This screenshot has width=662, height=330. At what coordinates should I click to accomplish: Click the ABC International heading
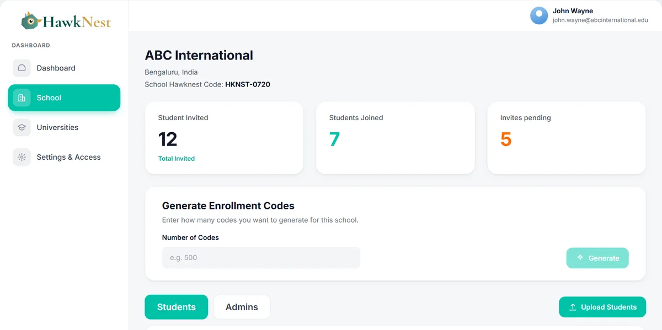[199, 56]
